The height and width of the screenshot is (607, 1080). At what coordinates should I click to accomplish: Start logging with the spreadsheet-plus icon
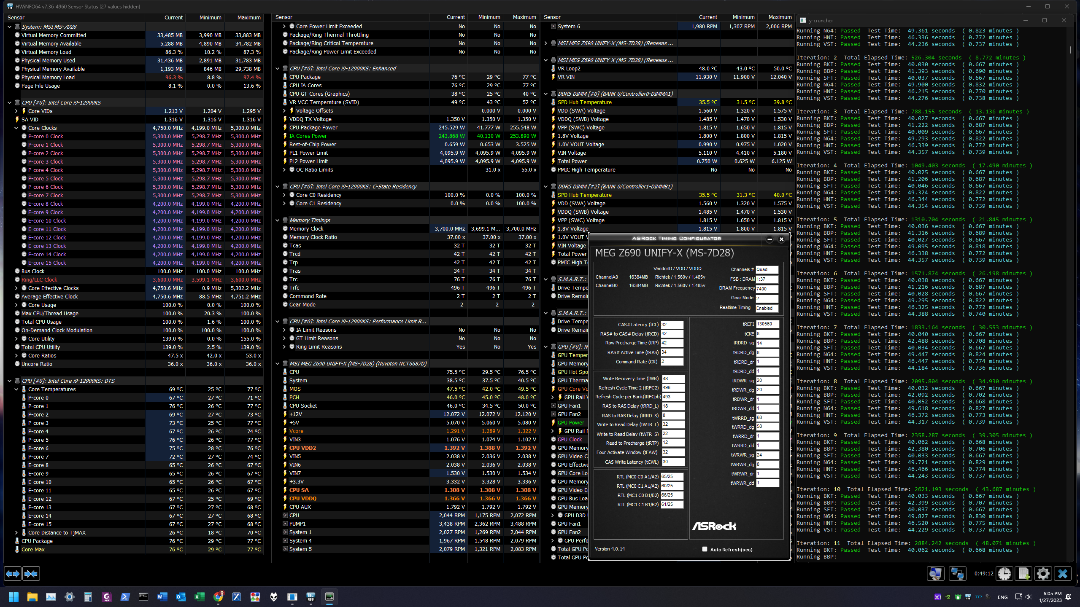[x=1024, y=573]
